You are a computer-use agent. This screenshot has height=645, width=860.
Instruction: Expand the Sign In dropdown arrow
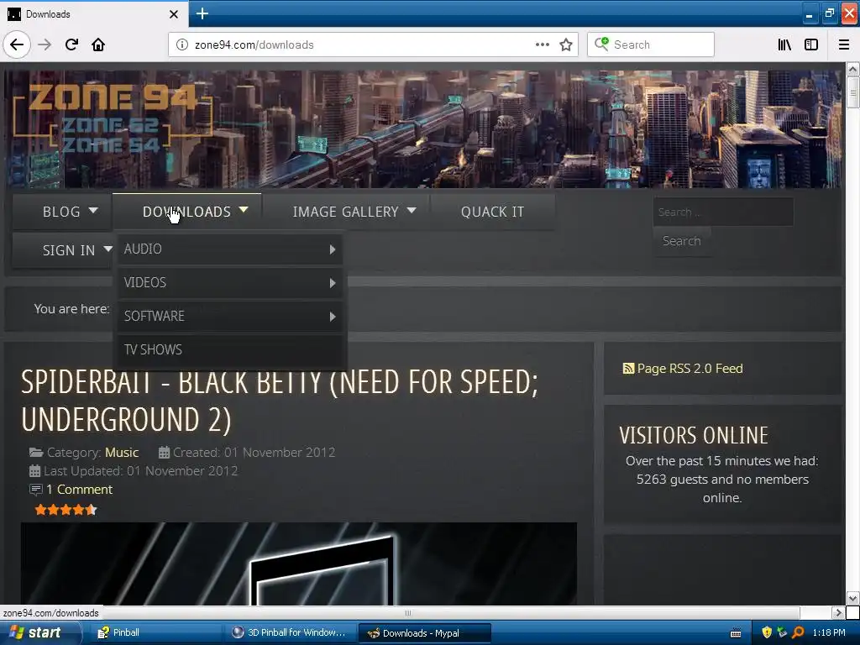tap(107, 249)
